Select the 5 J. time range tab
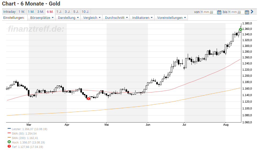The image size is (260, 150). (x=76, y=12)
